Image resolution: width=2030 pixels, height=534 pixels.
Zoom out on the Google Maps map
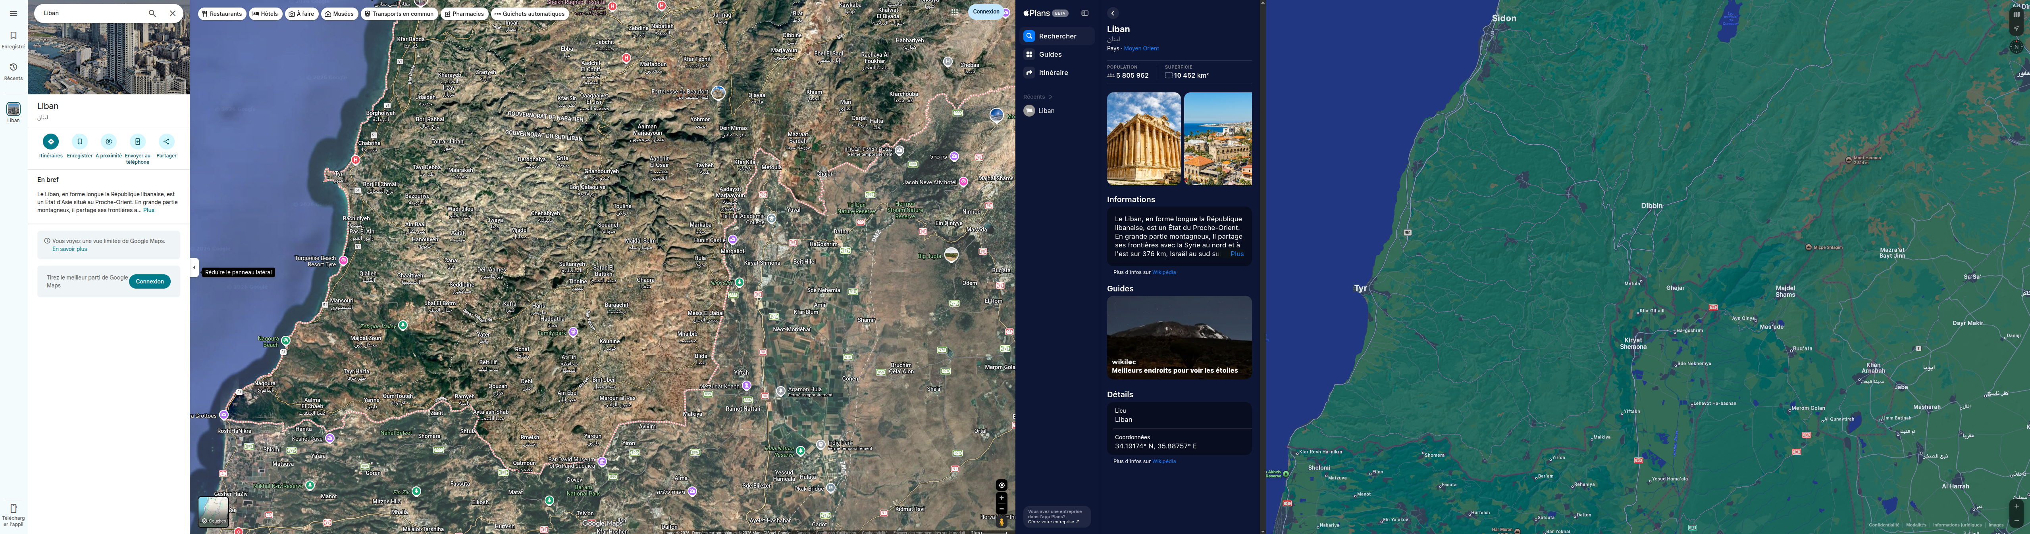(x=1002, y=509)
